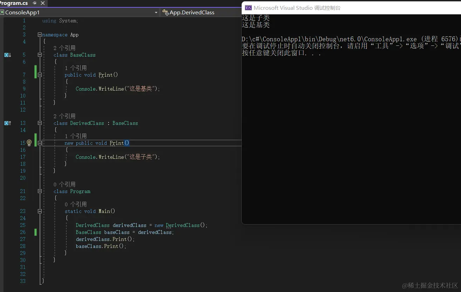Click the lightbulb quick actions icon on line 15

29,143
